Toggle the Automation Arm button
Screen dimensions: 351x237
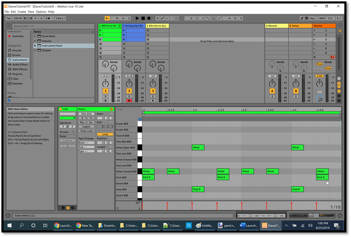[162, 18]
